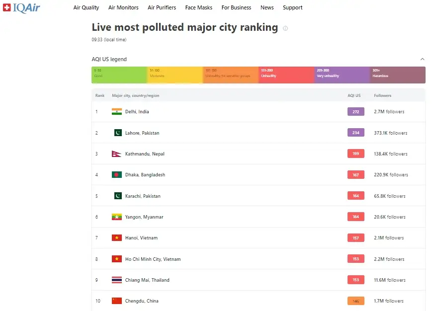Click the IQAir logo
The width and height of the screenshot is (437, 311).
click(21, 7)
